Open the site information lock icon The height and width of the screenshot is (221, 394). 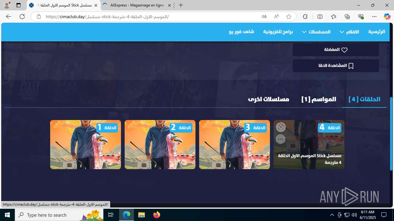(38, 17)
